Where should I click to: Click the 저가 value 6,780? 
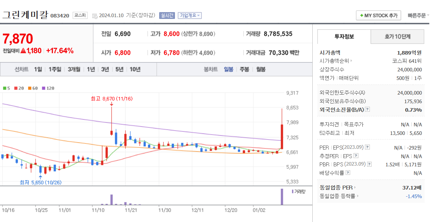click(x=171, y=53)
